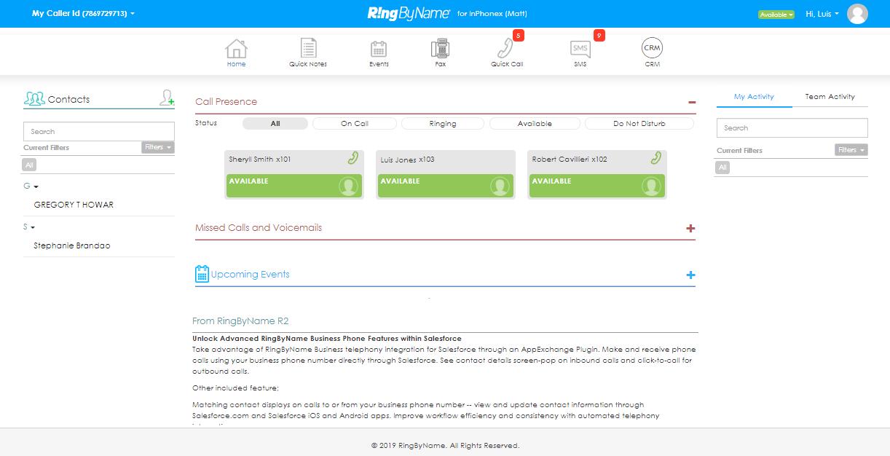This screenshot has height=456, width=890.
Task: Open the Quick Call phone icon
Action: tap(505, 50)
